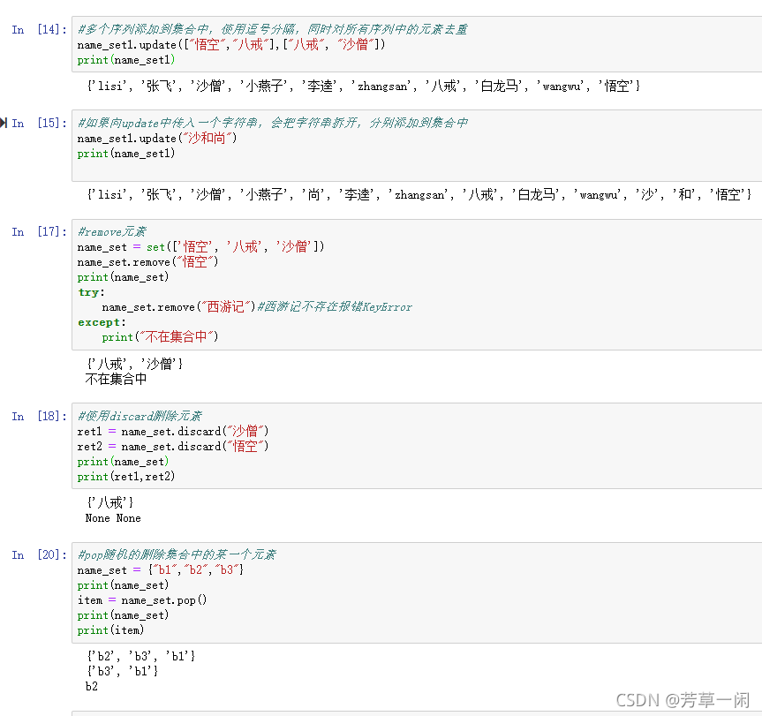This screenshot has height=716, width=762.
Task: Click the output line {'b2', 'b3', 'b1'}
Action: click(x=141, y=656)
